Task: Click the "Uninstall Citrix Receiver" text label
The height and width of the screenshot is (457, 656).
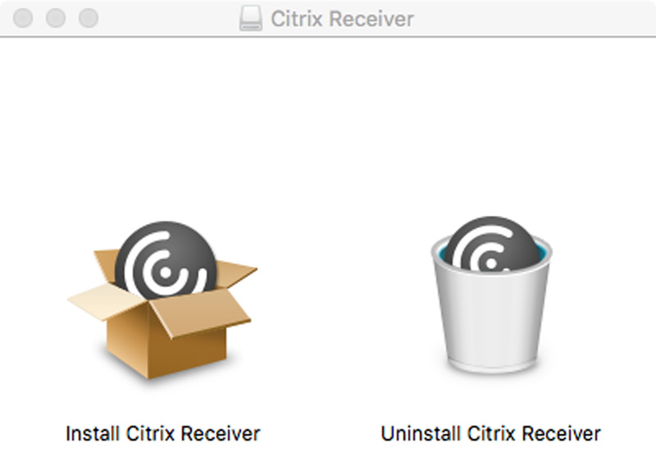Action: pyautogui.click(x=490, y=433)
